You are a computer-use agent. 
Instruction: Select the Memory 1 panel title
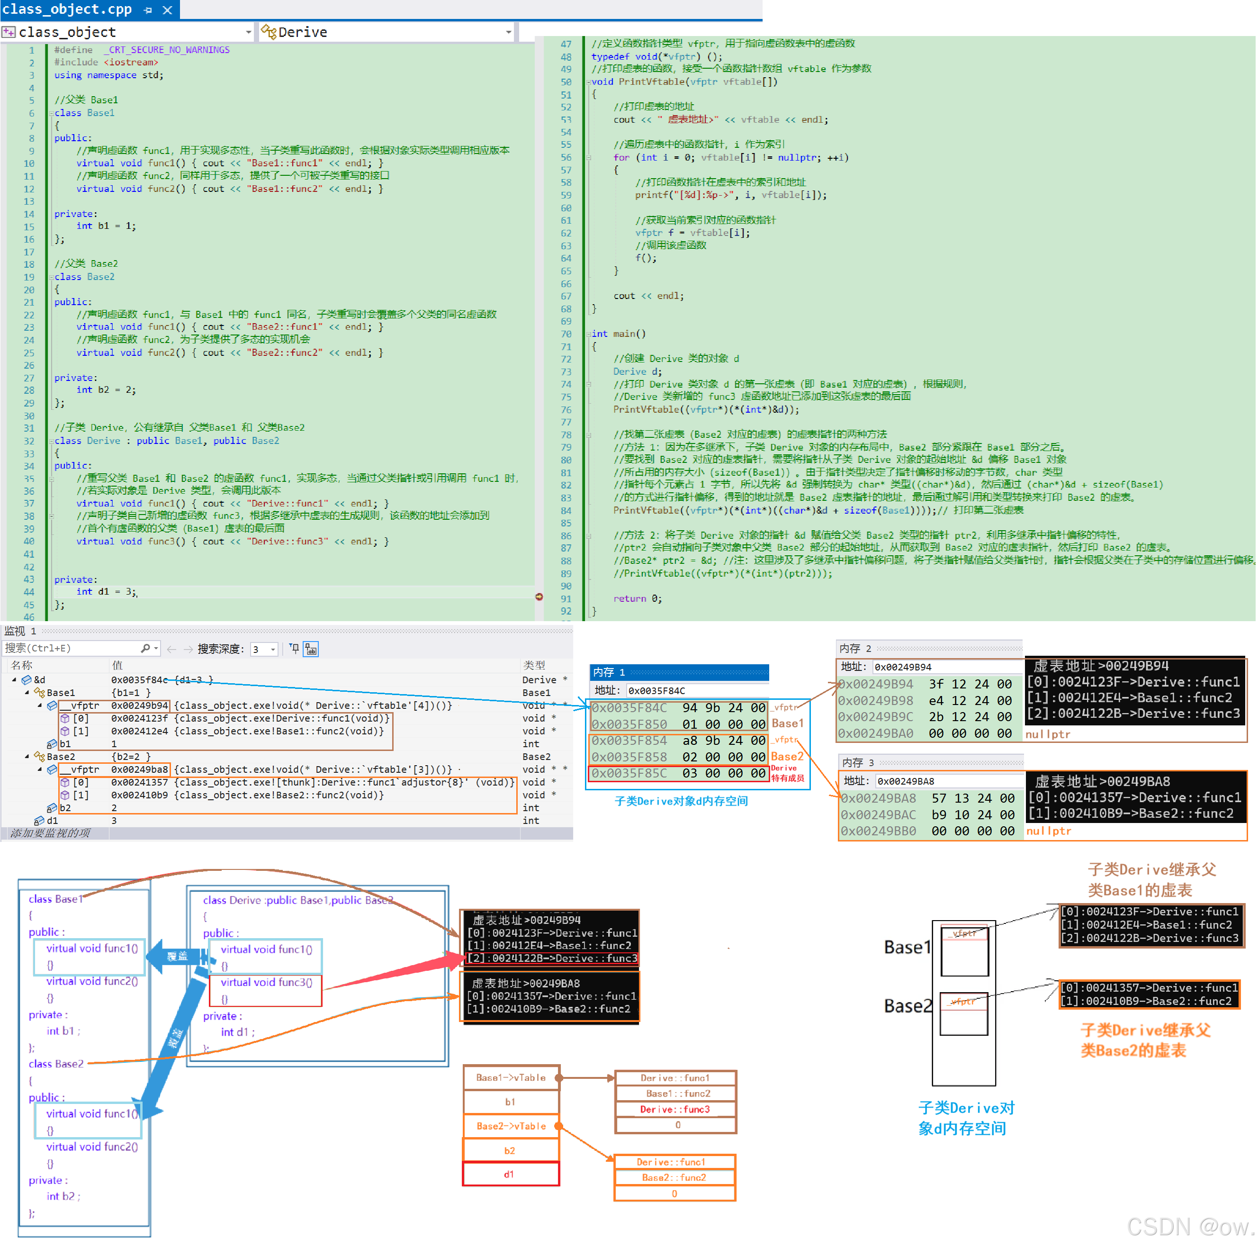point(609,672)
